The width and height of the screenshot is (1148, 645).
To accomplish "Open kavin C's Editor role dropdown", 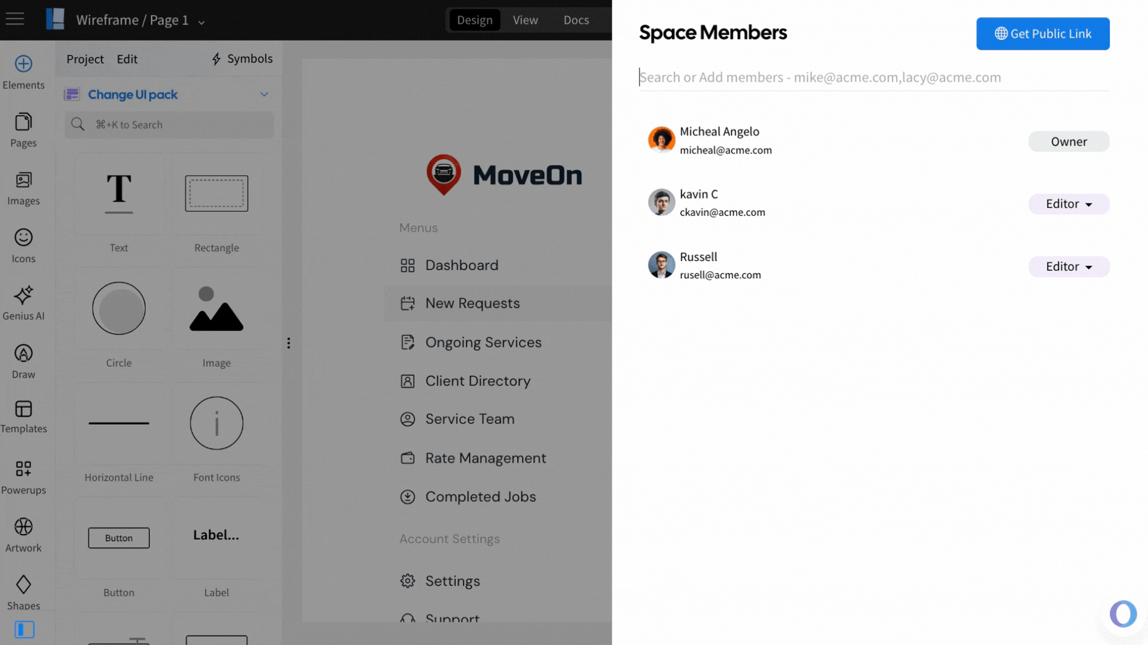I will (x=1068, y=204).
